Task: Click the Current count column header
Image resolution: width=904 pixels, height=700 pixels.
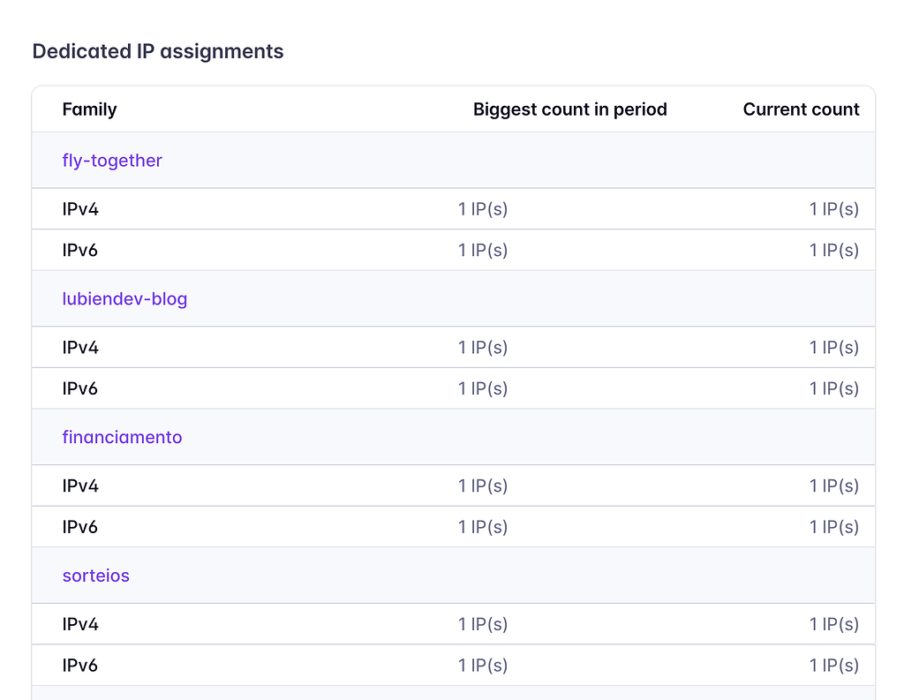Action: coord(801,109)
